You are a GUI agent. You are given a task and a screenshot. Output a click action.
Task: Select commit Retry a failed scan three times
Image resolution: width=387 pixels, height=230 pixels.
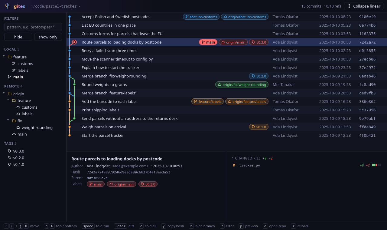(227, 51)
